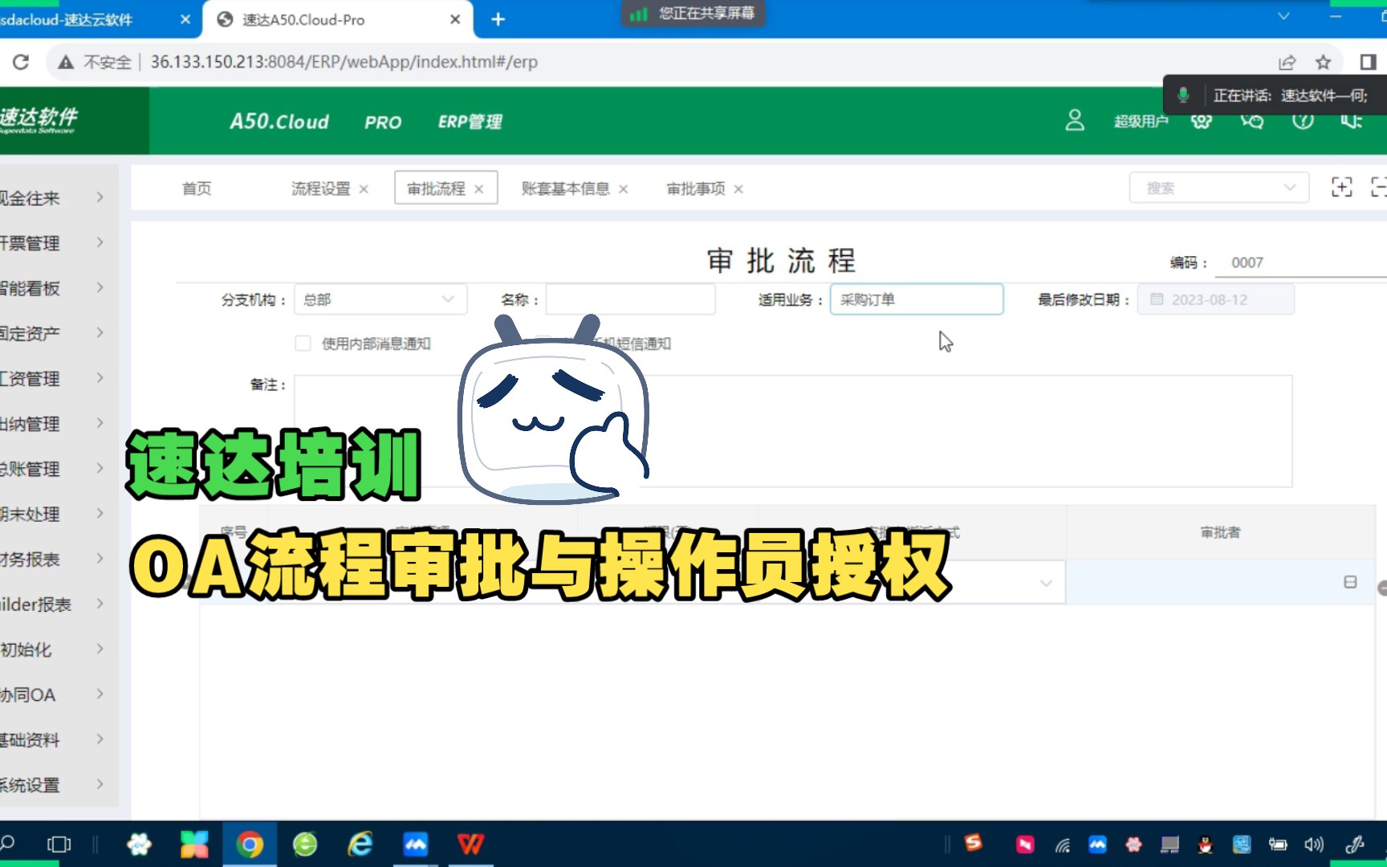Switch to the 首页 tab
The height and width of the screenshot is (867, 1387).
click(196, 188)
